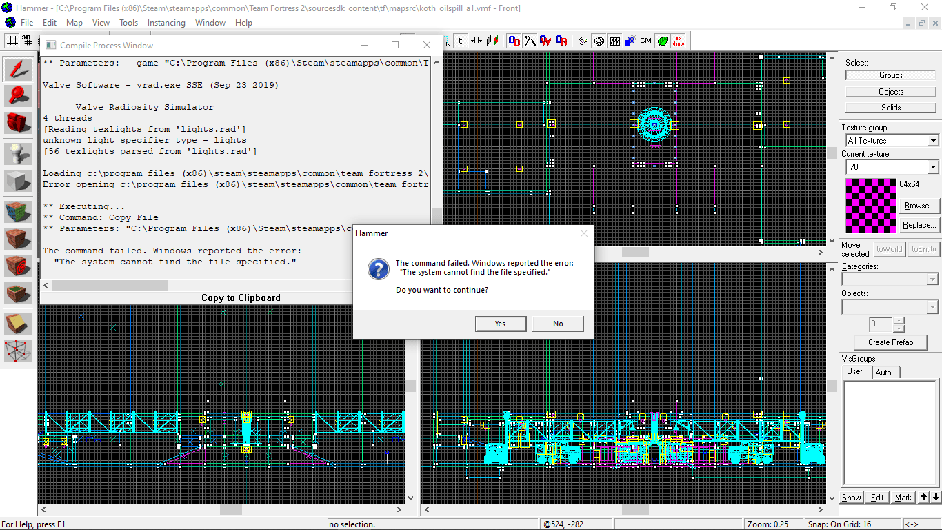Click the VisGroups Show button
The height and width of the screenshot is (530, 942).
pos(852,498)
